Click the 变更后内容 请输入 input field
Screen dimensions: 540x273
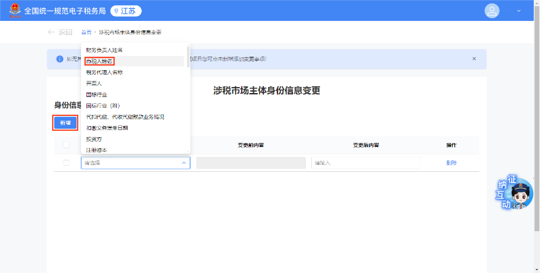pos(366,163)
